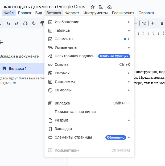Click the Электронная подпись signature icon
This screenshot has width=165, height=166.
(50, 56)
